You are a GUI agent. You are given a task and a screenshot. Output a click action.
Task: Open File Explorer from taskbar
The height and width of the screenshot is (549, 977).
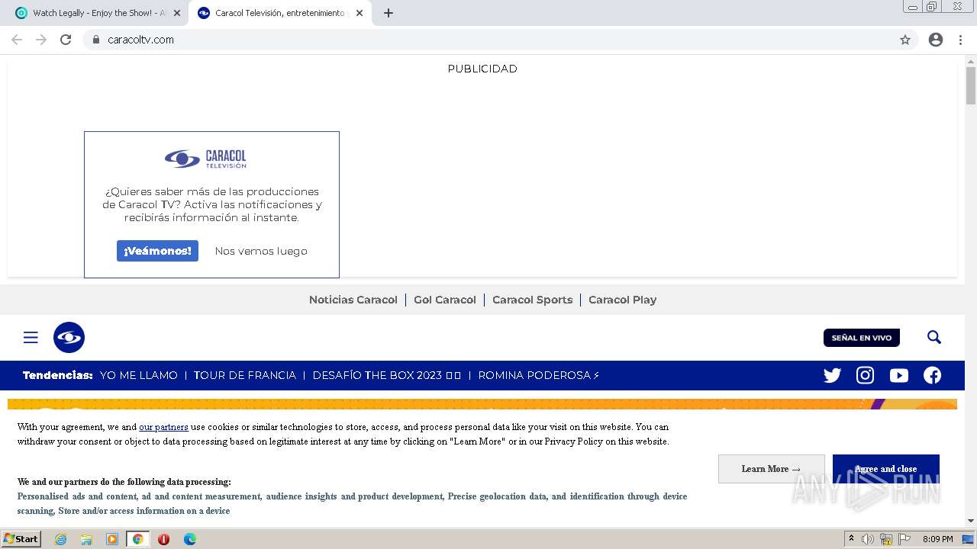(x=86, y=539)
